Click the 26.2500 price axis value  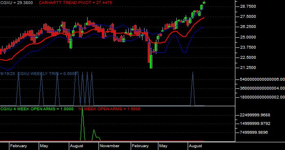pos(248,27)
